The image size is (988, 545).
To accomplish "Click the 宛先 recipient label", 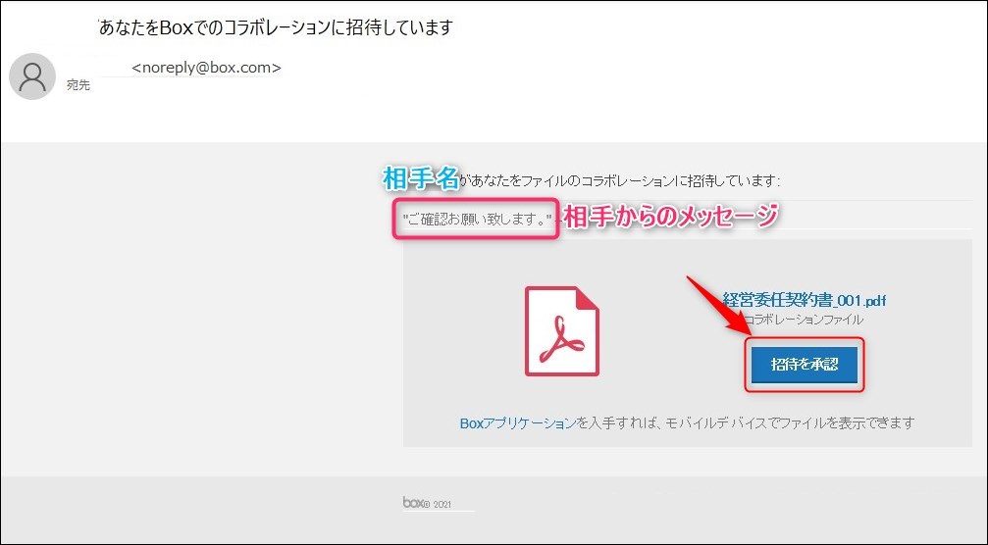I will (x=78, y=85).
